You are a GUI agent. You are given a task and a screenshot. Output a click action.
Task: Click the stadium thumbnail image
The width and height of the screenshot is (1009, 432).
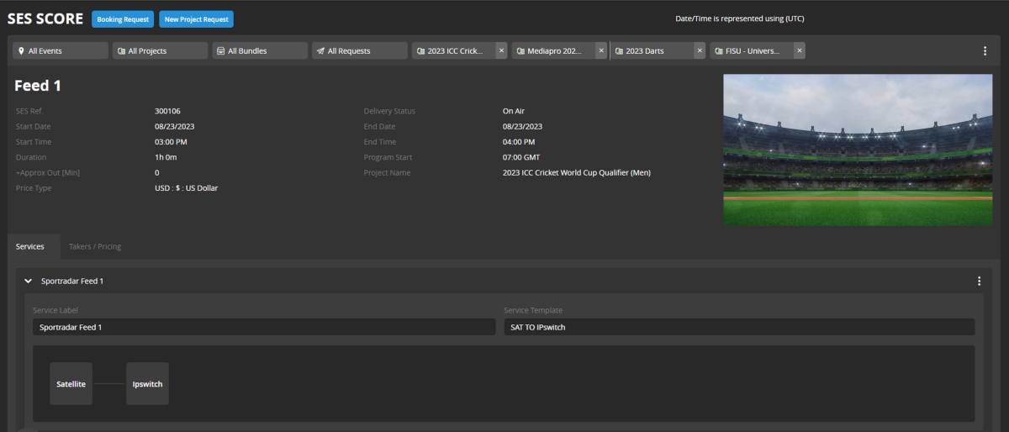point(857,150)
